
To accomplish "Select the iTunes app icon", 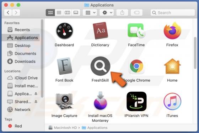I will (x=172, y=102).
